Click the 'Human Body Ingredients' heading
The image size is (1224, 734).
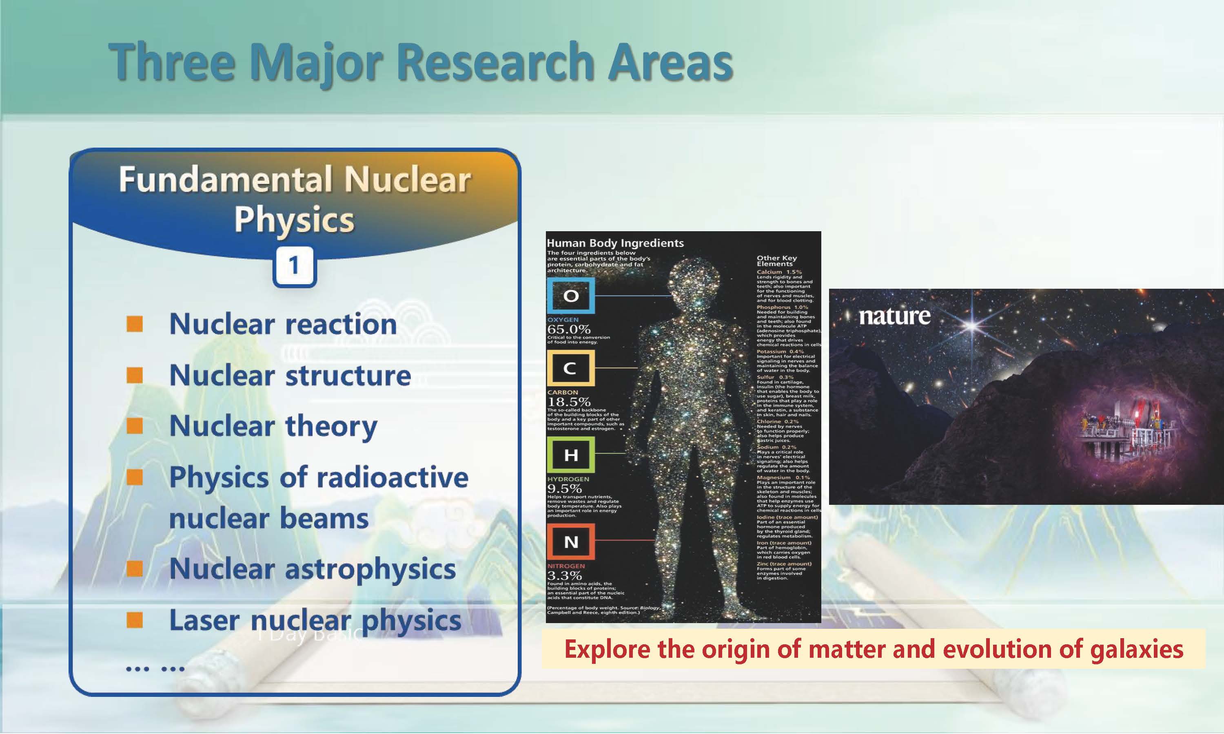(x=615, y=243)
